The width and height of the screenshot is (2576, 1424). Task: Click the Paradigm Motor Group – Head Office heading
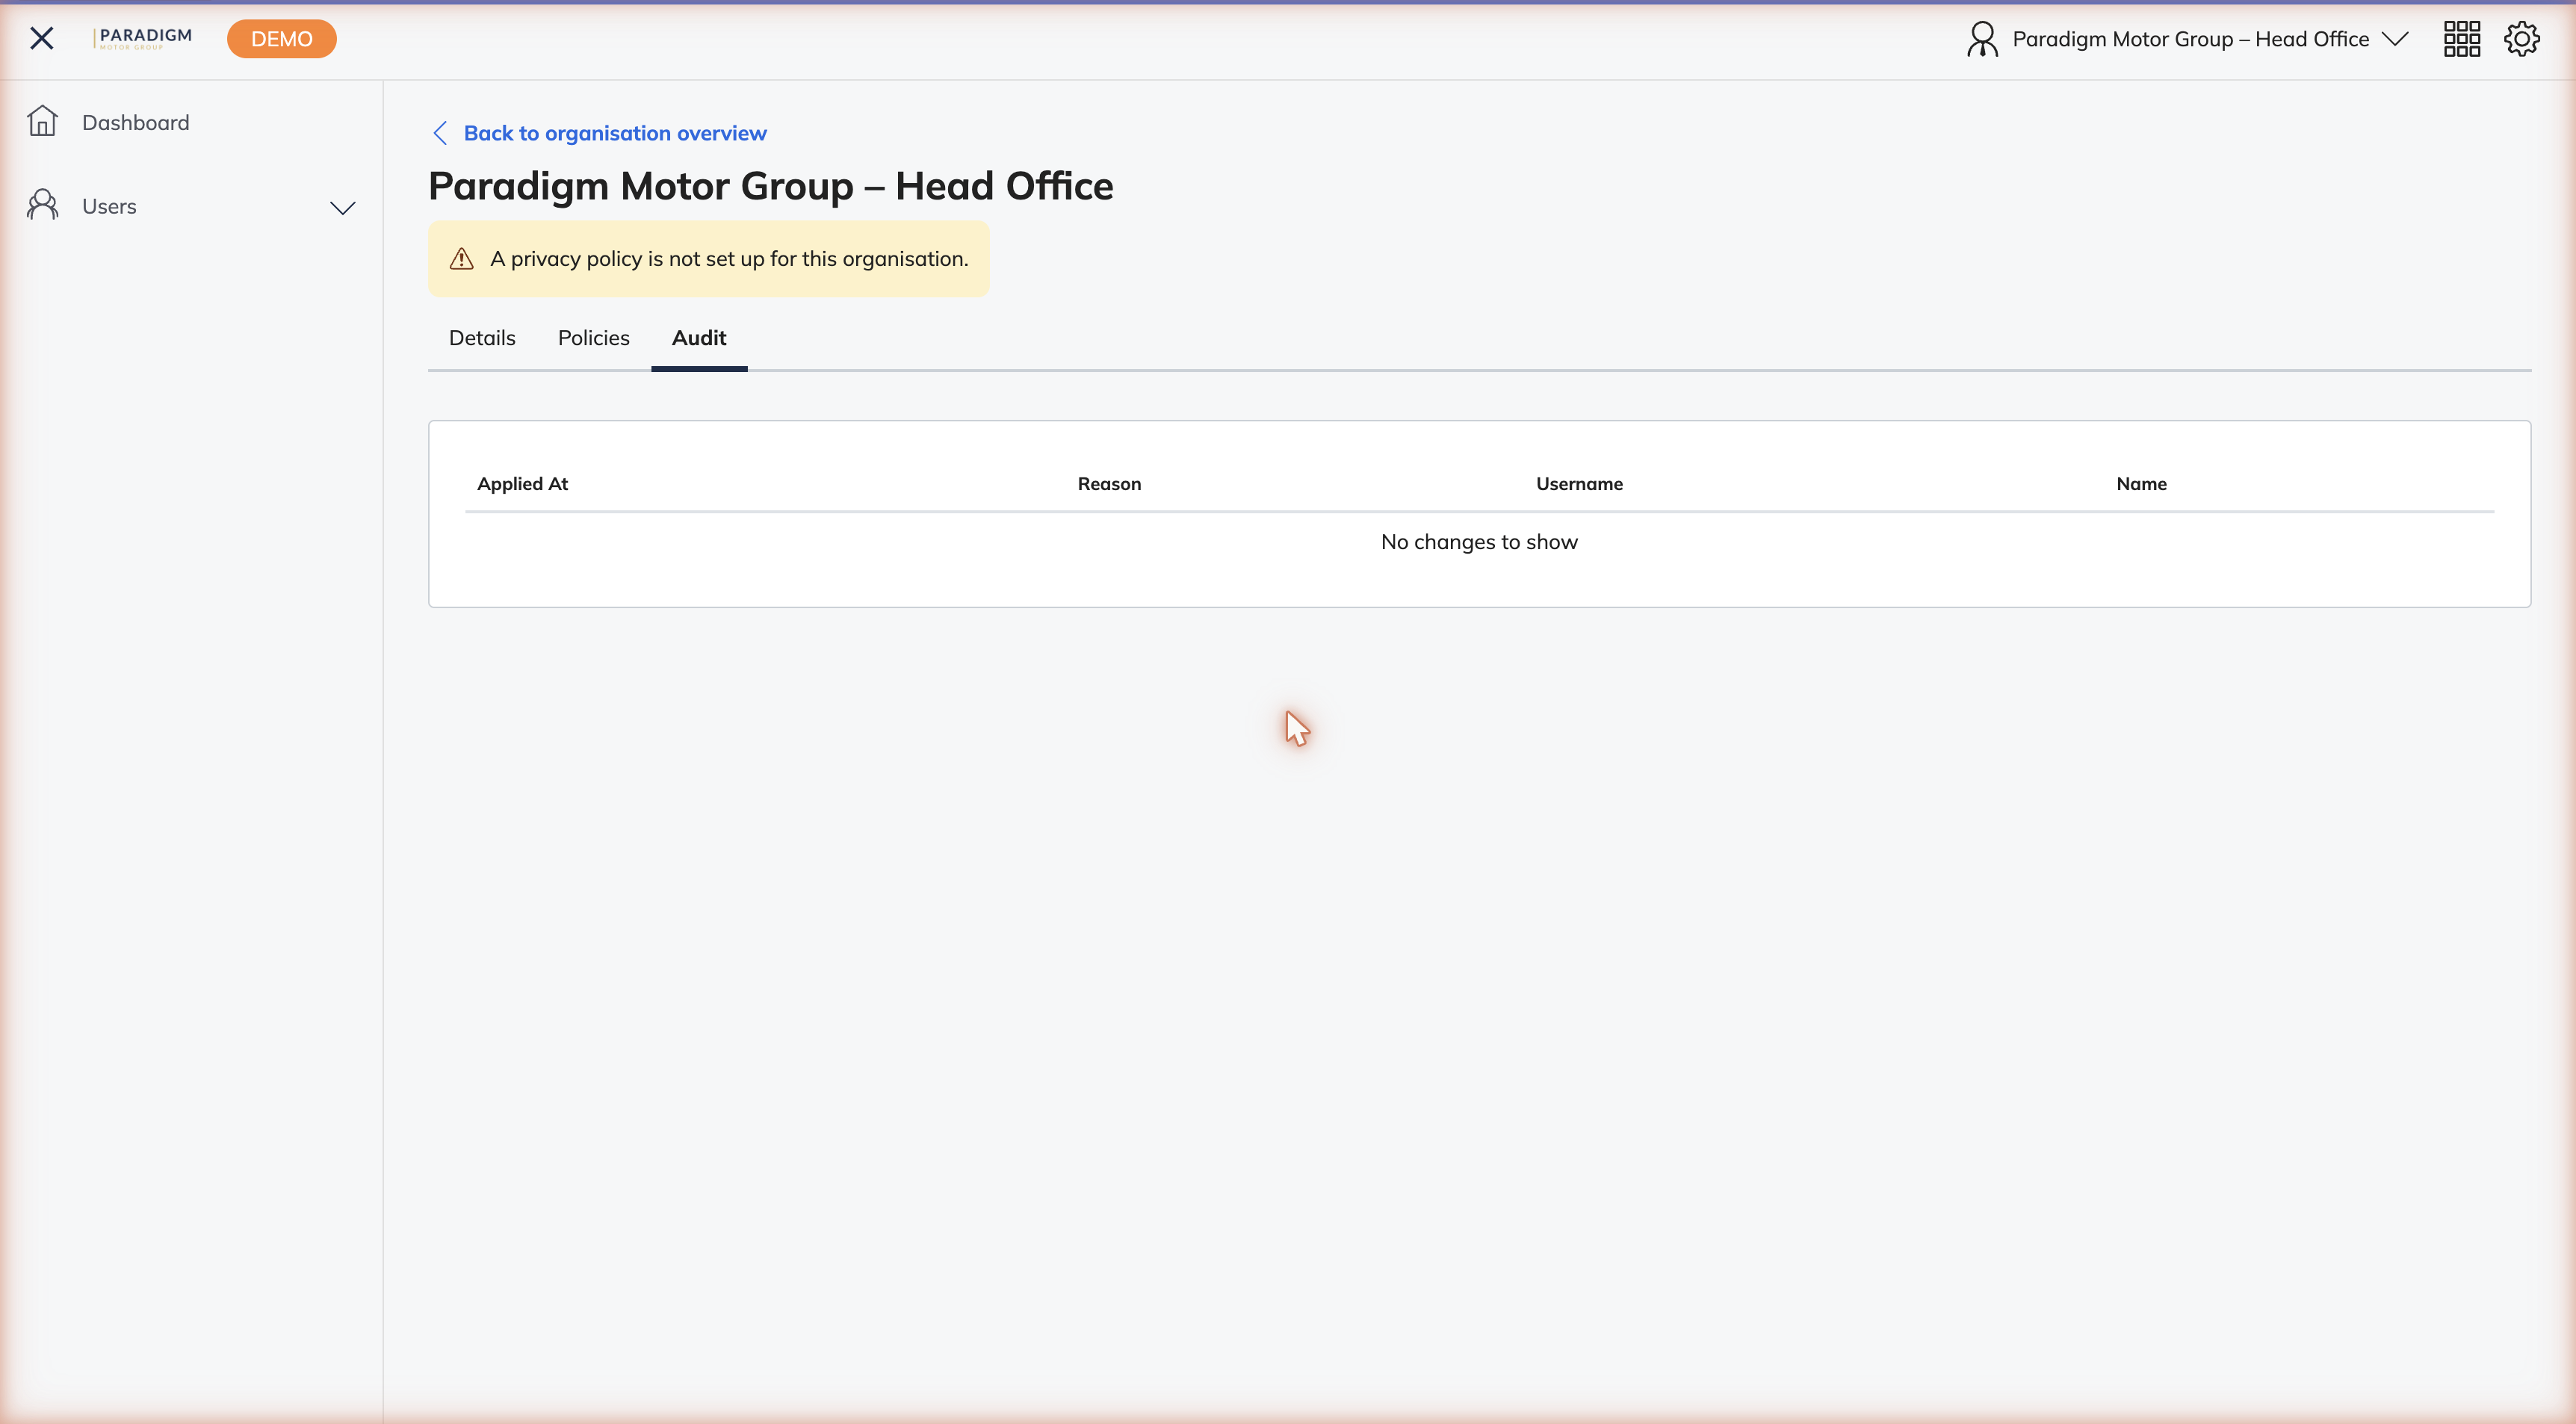(771, 186)
